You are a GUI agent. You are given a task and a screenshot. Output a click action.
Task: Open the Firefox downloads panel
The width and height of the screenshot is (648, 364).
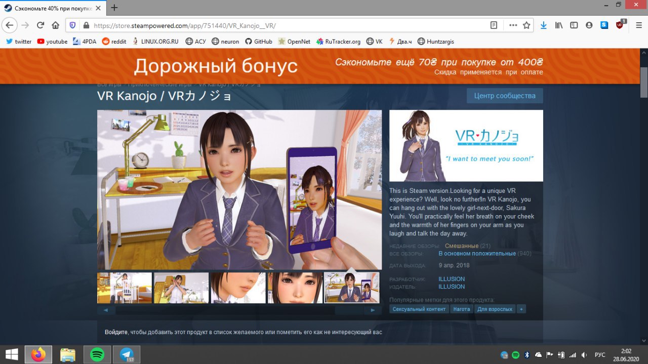coord(544,25)
